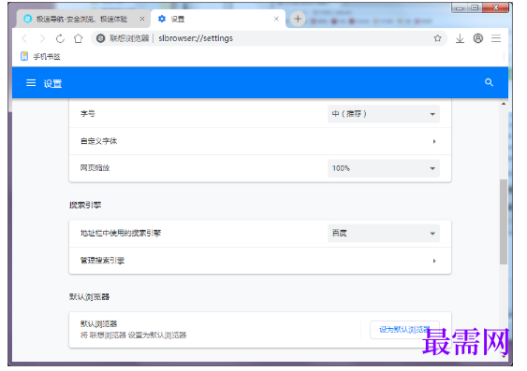Go back using the back arrow

point(24,38)
